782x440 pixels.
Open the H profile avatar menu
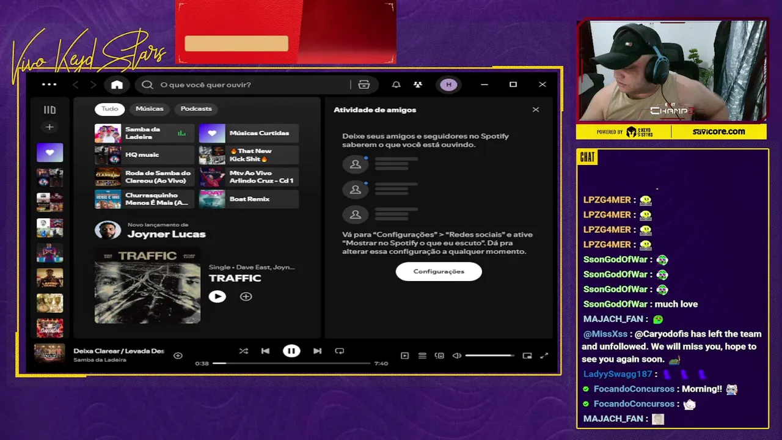click(448, 84)
